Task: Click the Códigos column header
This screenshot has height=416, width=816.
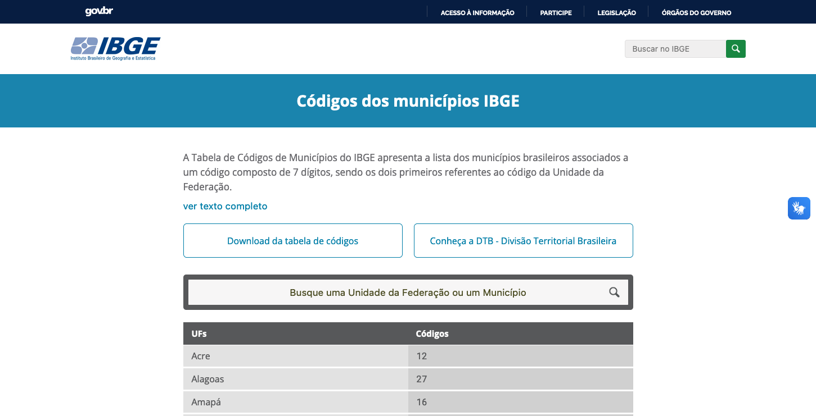Action: click(432, 333)
